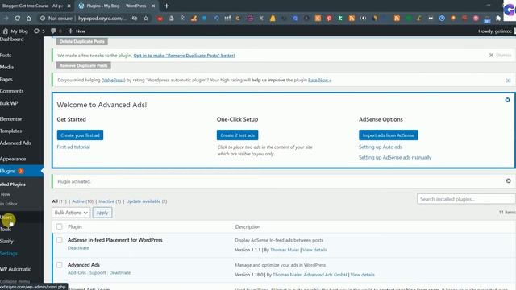Click the Create your first ad button

point(80,135)
